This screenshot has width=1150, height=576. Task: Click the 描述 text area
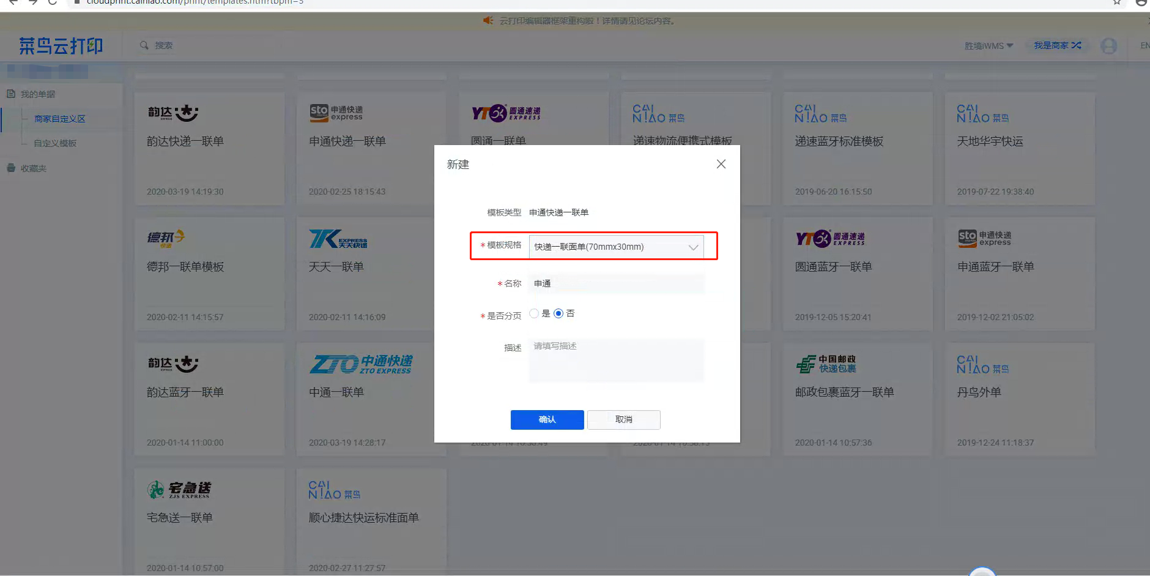click(616, 360)
